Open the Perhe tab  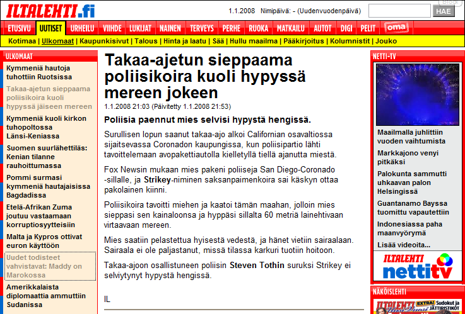point(232,28)
